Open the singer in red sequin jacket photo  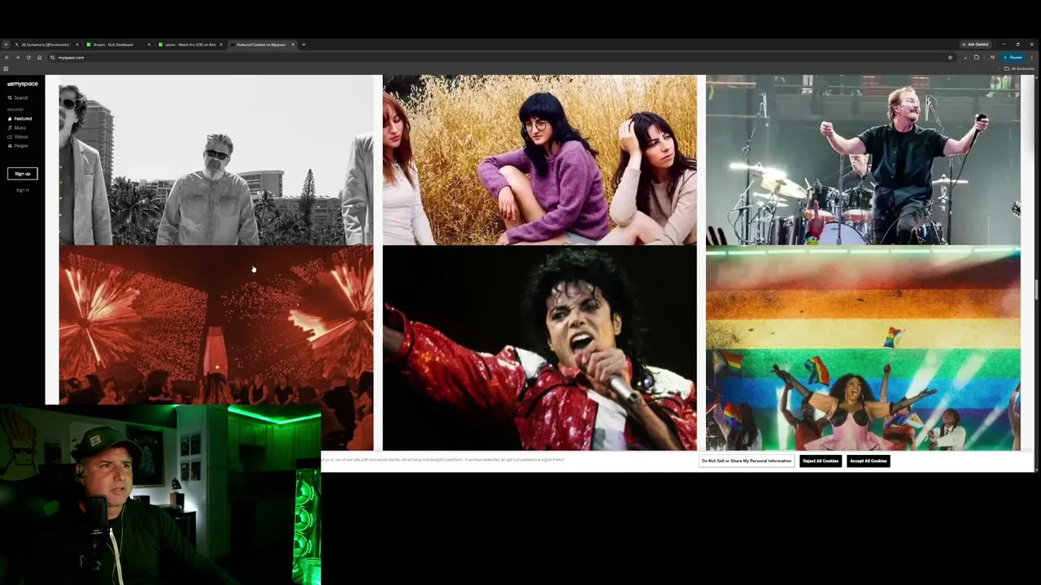click(539, 349)
